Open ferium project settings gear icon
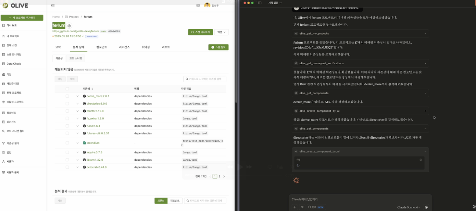Screen dimensions: 476x211 click(x=69, y=26)
